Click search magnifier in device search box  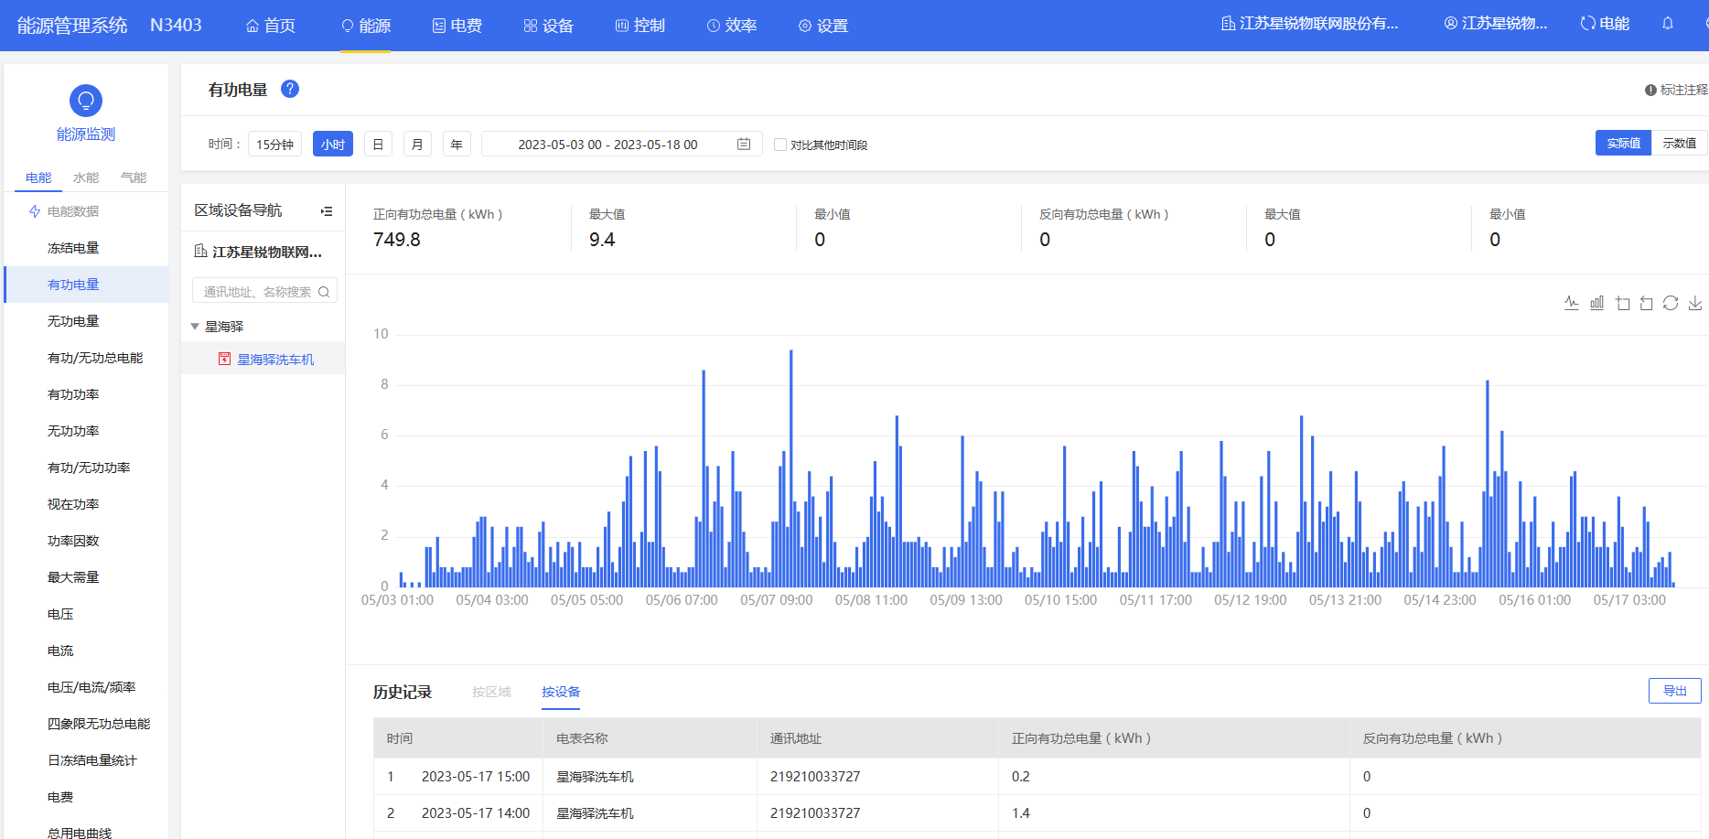pos(324,292)
